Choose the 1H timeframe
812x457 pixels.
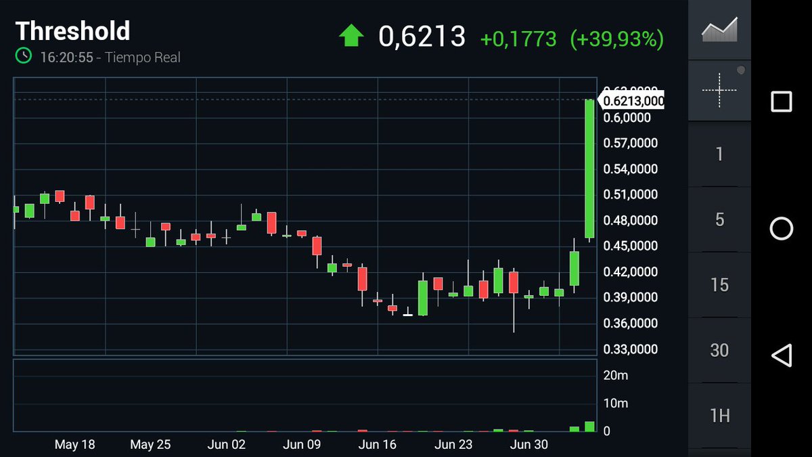719,415
